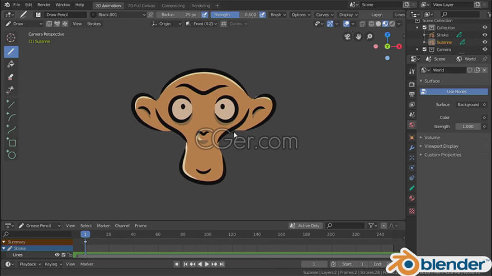Click the Use Nodes button

pos(454,91)
